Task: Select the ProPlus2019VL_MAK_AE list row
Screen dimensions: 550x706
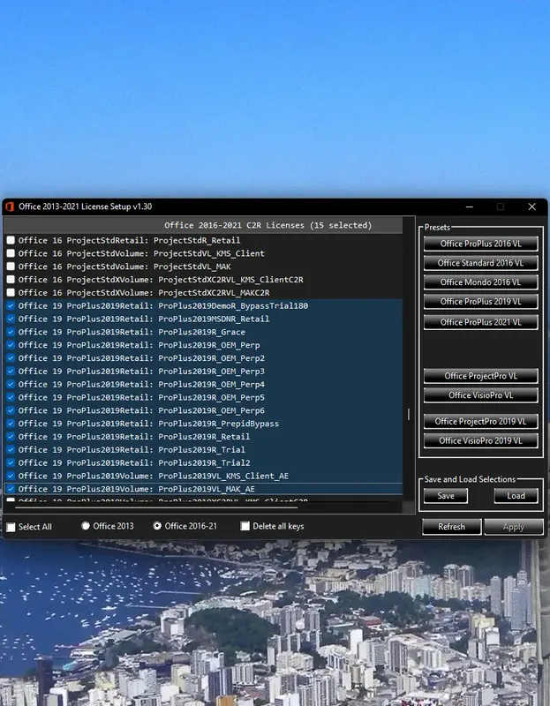Action: 203,489
